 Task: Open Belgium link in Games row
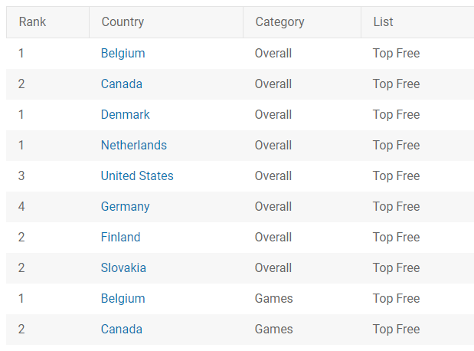tap(123, 299)
